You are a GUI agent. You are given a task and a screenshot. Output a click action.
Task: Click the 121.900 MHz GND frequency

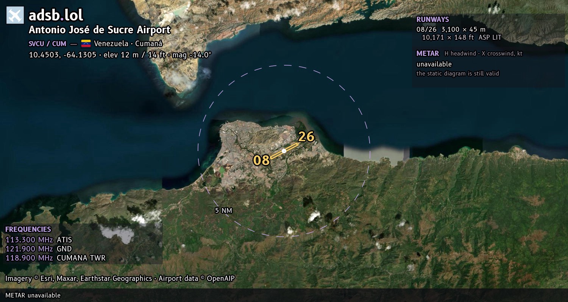tap(39, 249)
